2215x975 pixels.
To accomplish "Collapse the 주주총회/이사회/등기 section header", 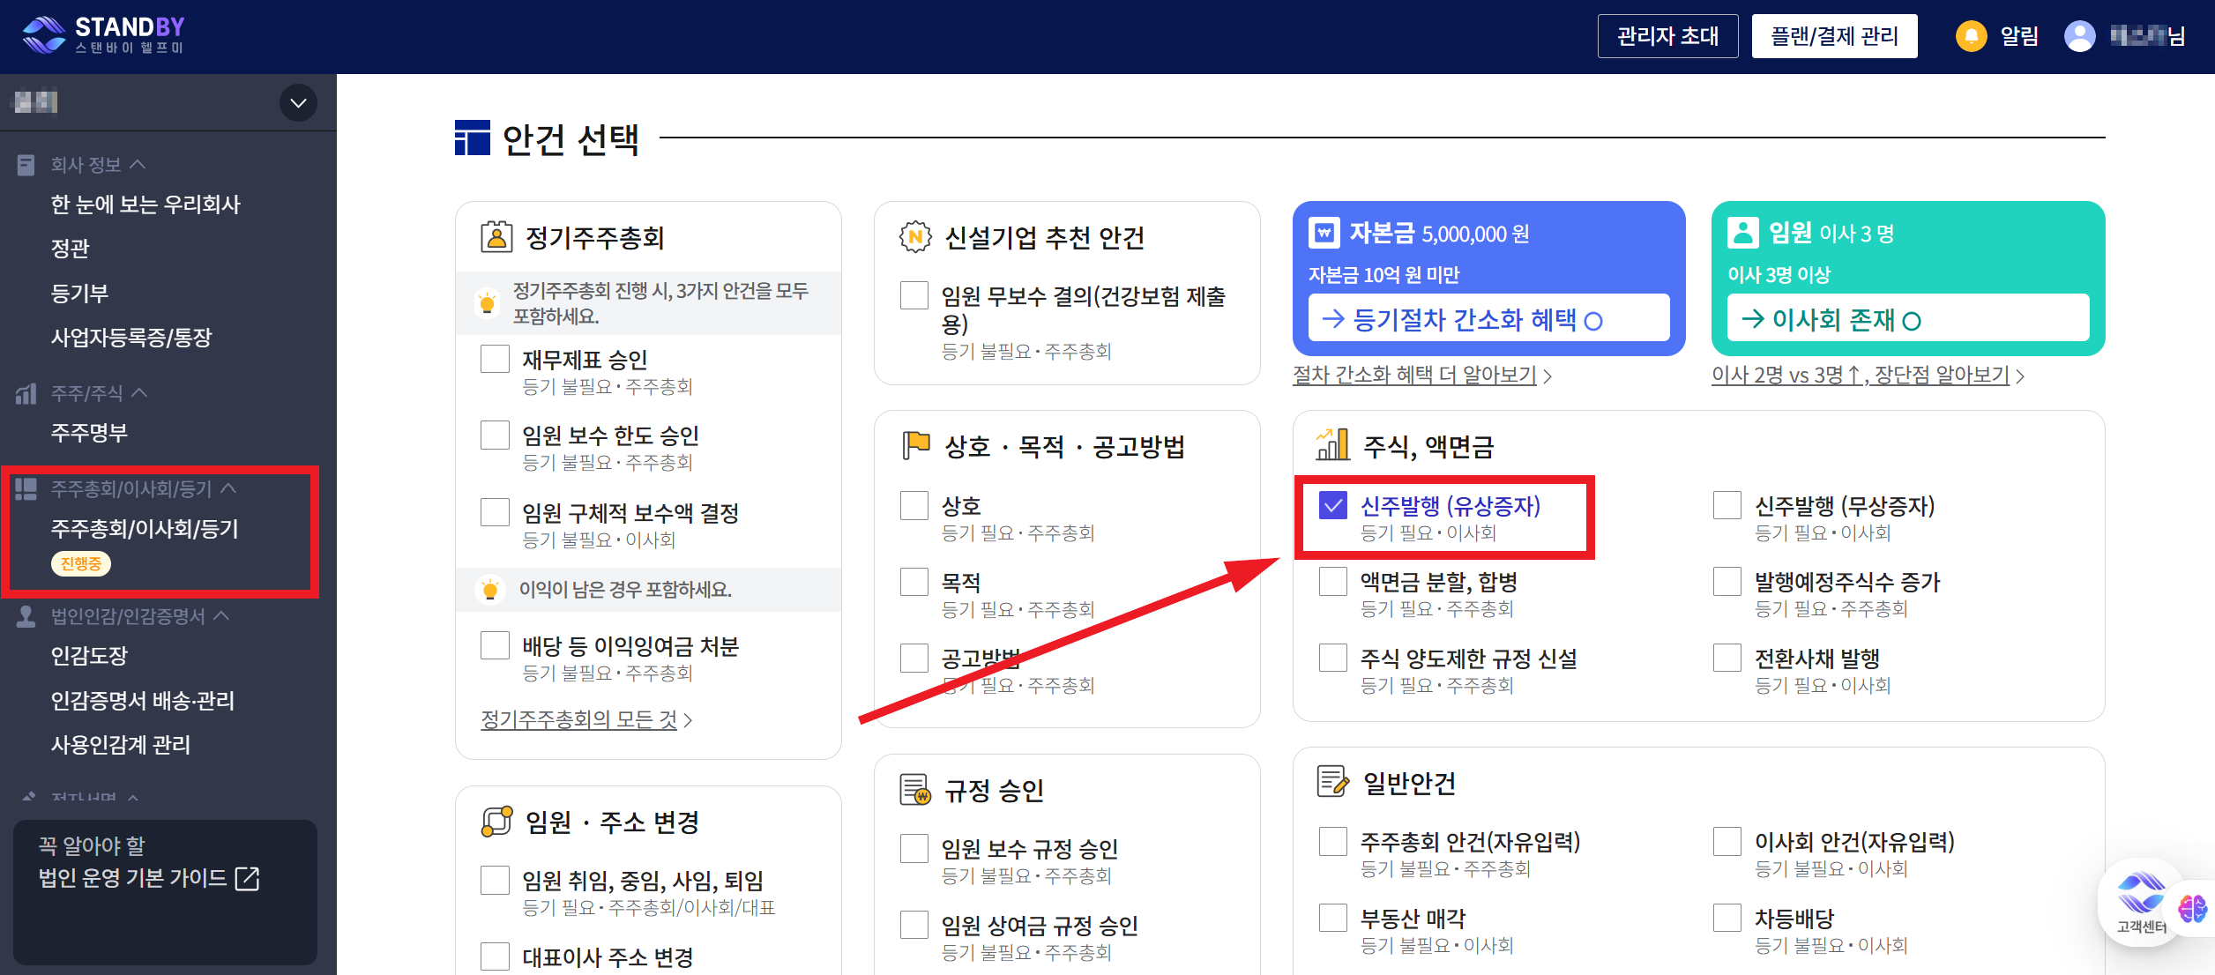I will click(x=143, y=488).
